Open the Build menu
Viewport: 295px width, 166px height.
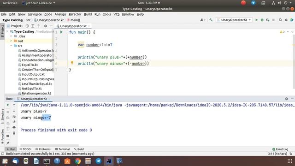pos(88,14)
